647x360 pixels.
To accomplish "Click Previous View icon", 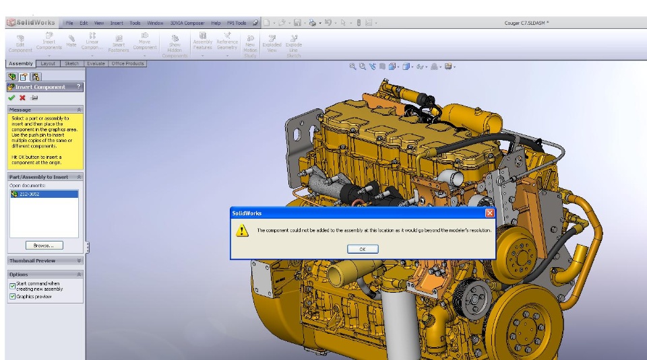I will [373, 67].
